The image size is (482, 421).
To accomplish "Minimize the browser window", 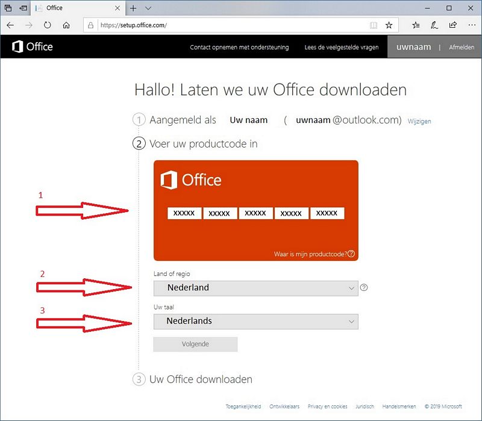I will tap(427, 8).
